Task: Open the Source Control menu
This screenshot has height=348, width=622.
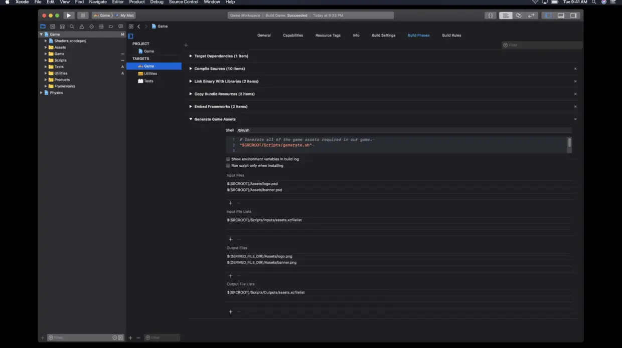Action: tap(184, 2)
